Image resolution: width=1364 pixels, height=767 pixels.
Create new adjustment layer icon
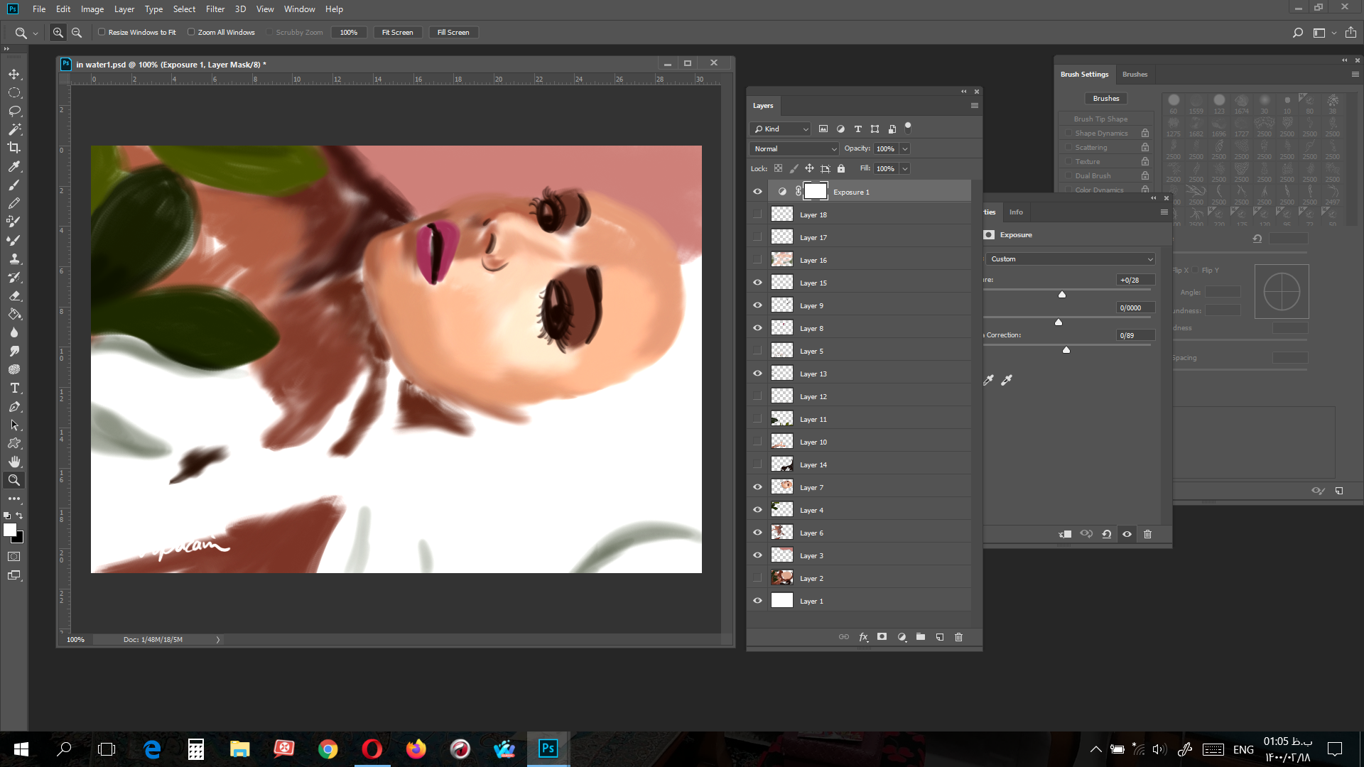pyautogui.click(x=902, y=637)
